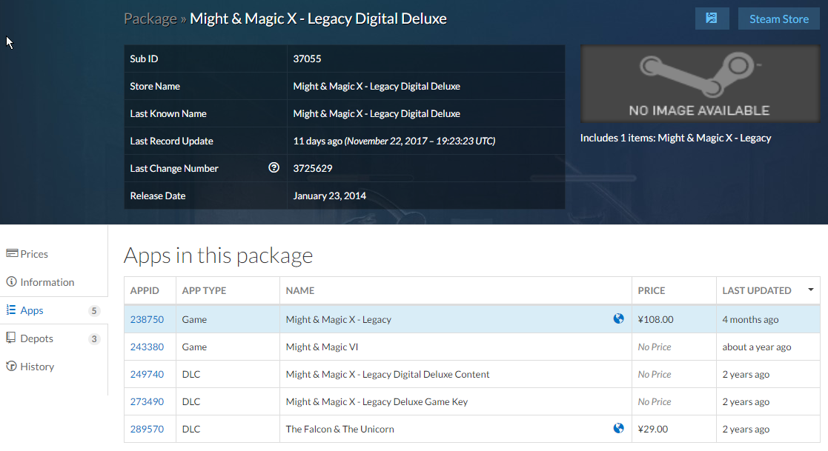The image size is (828, 451).
Task: Sort by the PRICE column header
Action: 674,290
